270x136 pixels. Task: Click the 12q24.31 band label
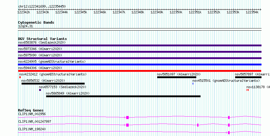point(25,26)
